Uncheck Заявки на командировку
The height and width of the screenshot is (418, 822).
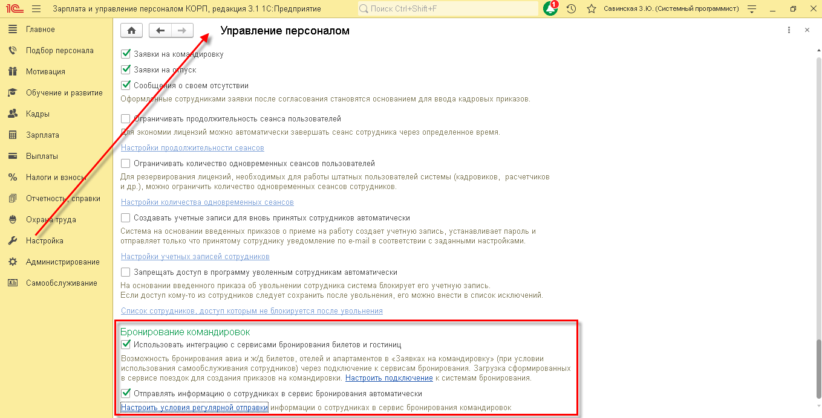click(x=126, y=54)
